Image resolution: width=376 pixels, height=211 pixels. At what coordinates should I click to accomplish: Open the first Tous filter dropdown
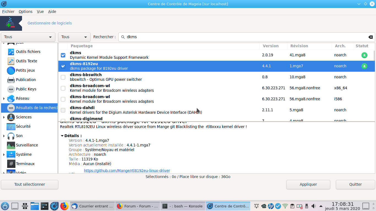[28, 37]
